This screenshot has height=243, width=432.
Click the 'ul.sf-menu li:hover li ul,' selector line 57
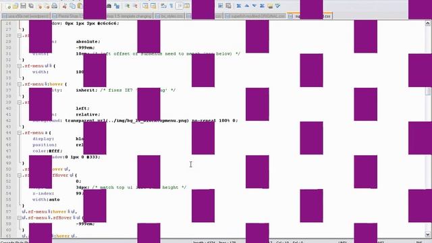pos(49,211)
